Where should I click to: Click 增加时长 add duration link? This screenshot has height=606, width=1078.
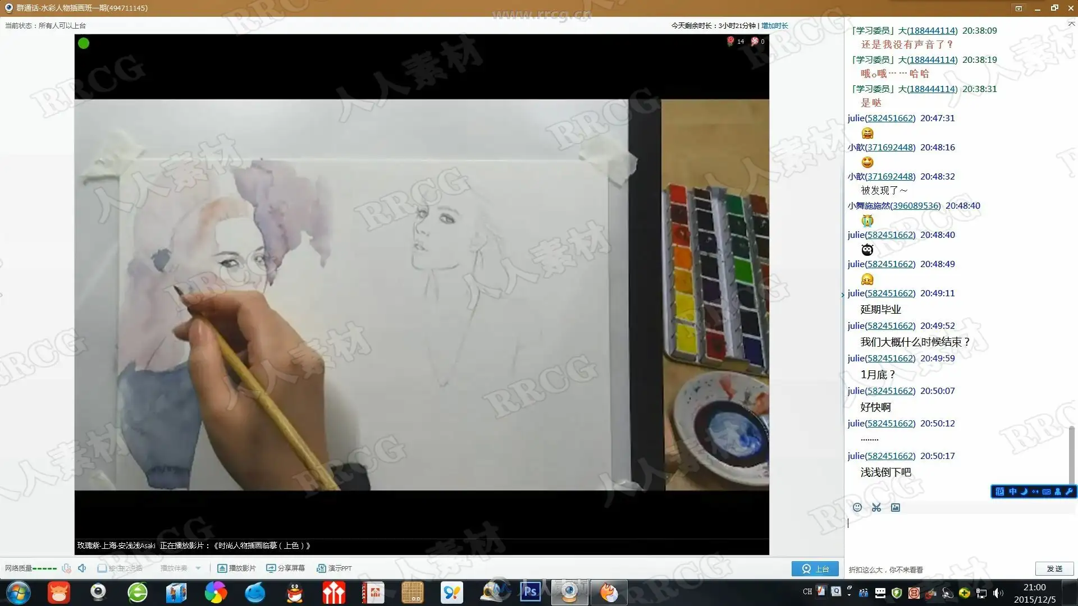(774, 26)
